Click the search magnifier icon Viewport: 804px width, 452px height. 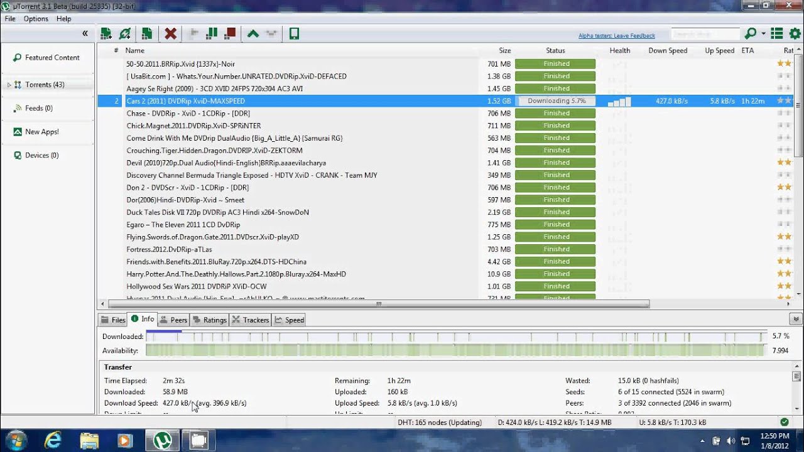(x=750, y=34)
